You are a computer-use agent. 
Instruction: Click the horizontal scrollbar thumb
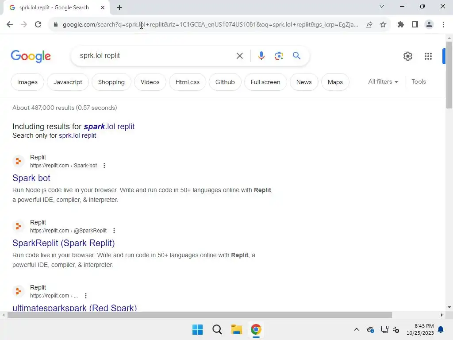click(200, 315)
